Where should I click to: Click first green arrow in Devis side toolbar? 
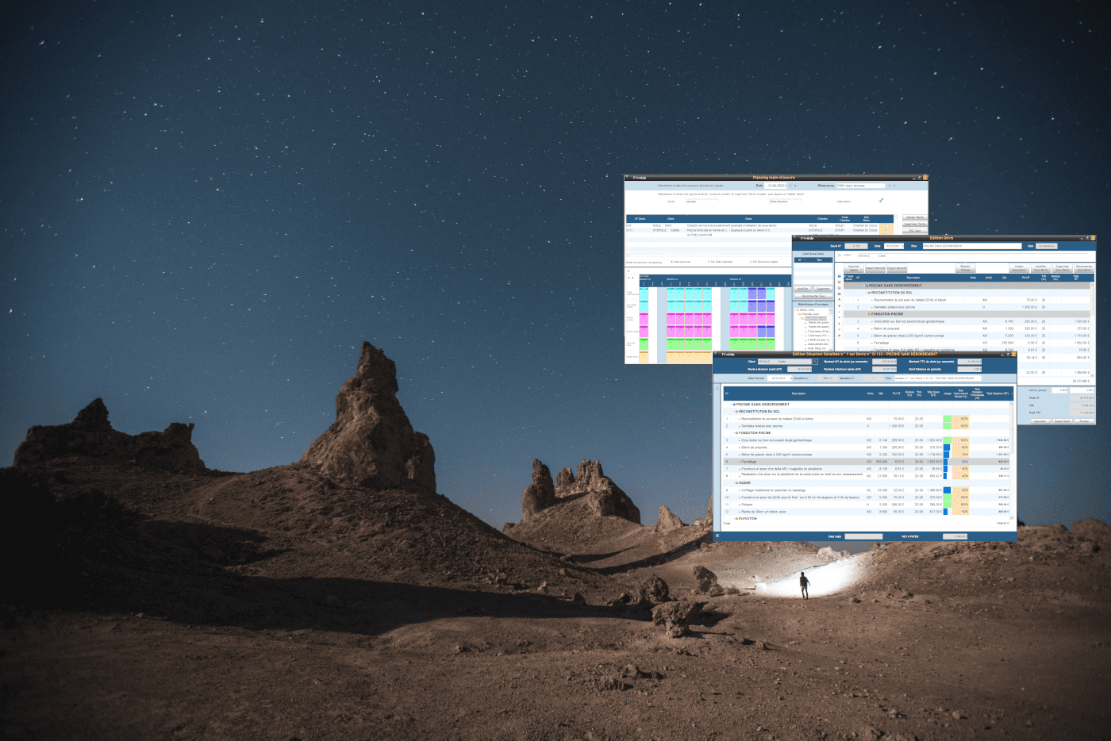(839, 300)
